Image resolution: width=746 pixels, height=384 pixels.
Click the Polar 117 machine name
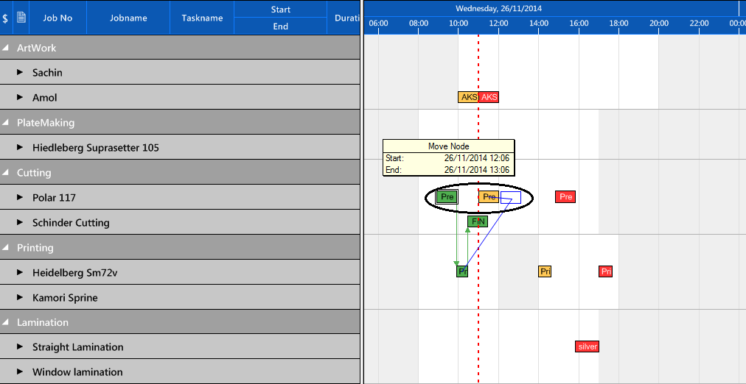(x=54, y=197)
